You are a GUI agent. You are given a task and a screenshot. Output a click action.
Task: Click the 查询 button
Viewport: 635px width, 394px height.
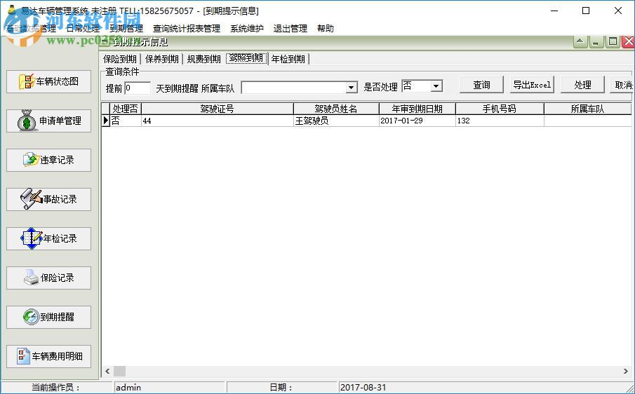[x=481, y=85]
